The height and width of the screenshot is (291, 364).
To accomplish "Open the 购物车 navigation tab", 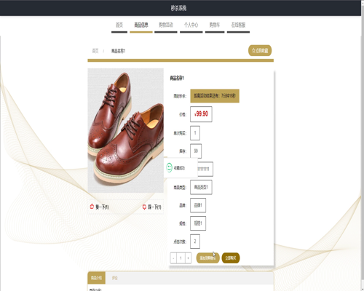I will coord(215,25).
